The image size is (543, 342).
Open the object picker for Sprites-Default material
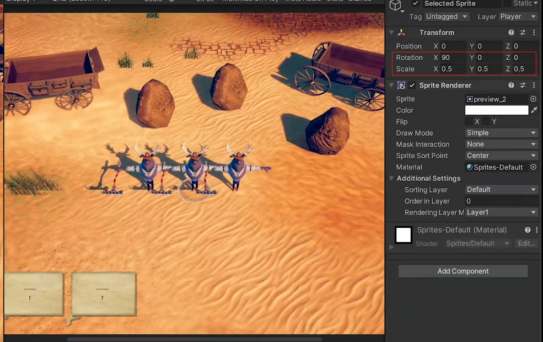click(x=533, y=167)
